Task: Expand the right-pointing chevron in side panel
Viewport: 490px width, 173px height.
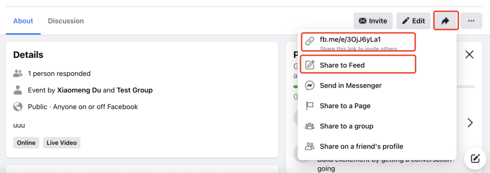Action: pyautogui.click(x=470, y=123)
